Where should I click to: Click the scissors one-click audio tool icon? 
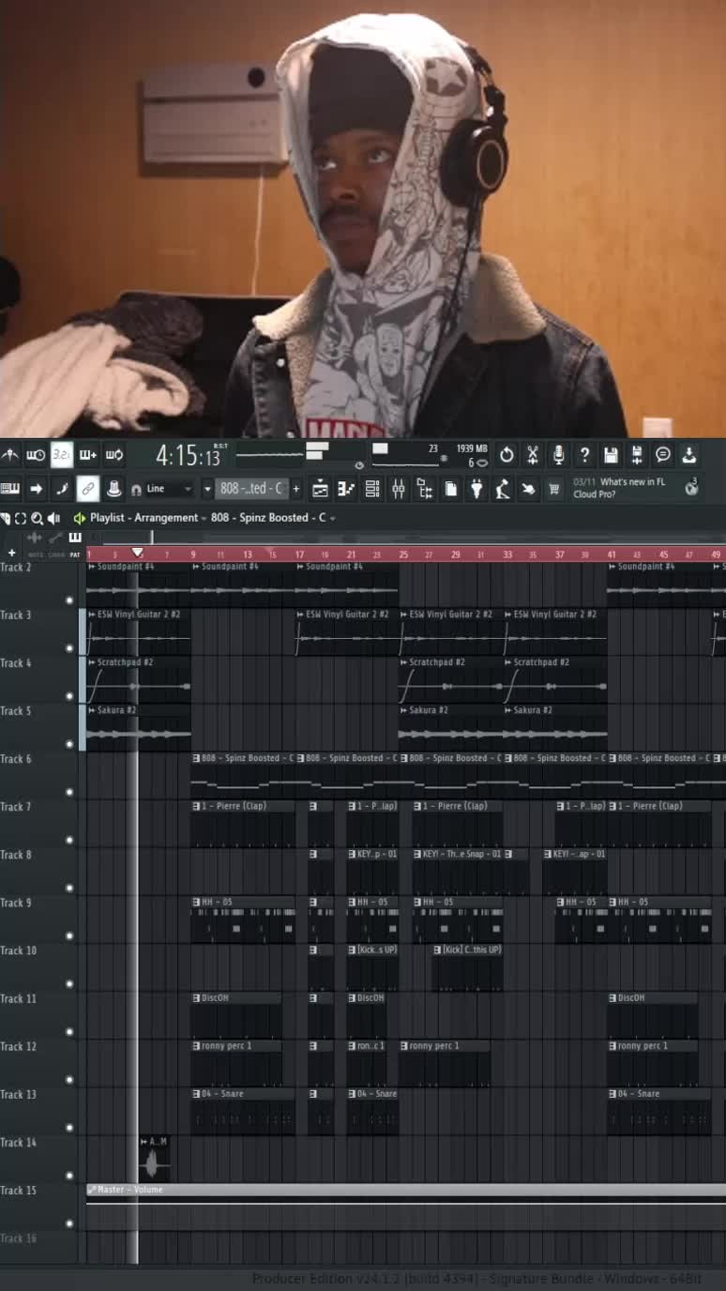(533, 455)
